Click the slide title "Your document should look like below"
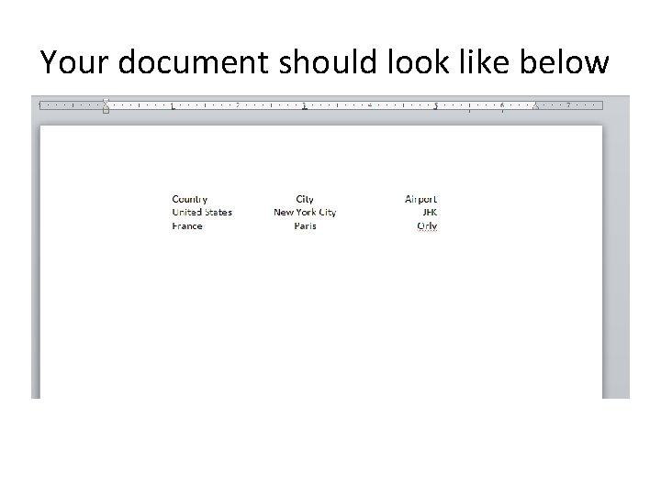This screenshot has height=495, width=661. (324, 62)
